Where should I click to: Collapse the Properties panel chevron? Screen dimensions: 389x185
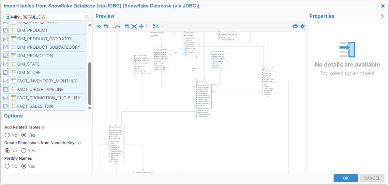[x=382, y=16]
